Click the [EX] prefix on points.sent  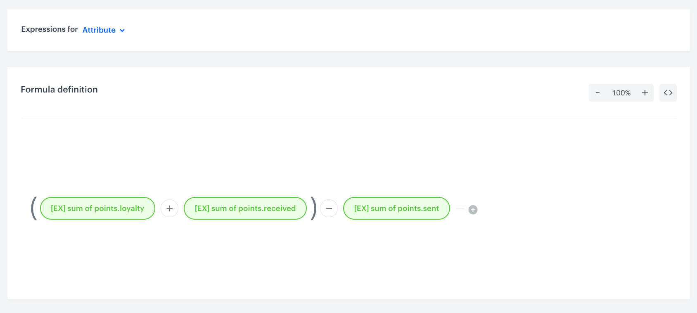361,209
